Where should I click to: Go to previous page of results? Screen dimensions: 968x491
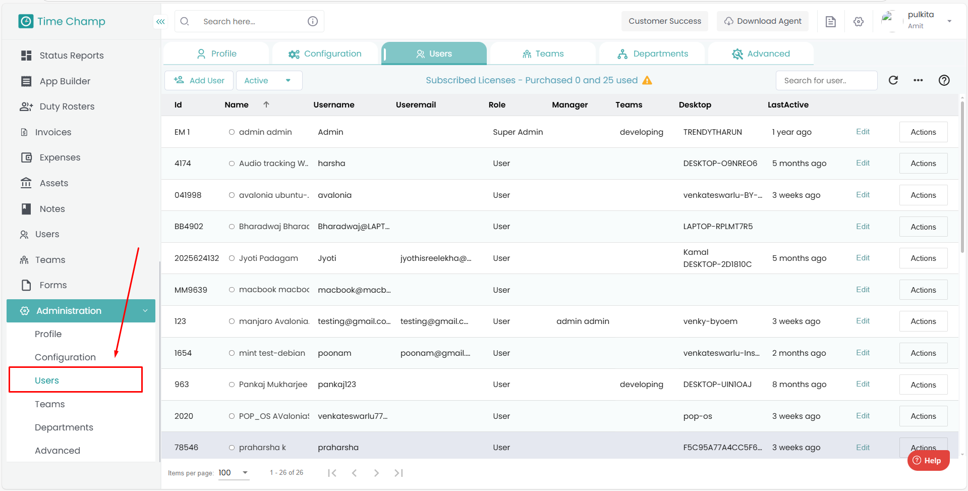pyautogui.click(x=354, y=473)
